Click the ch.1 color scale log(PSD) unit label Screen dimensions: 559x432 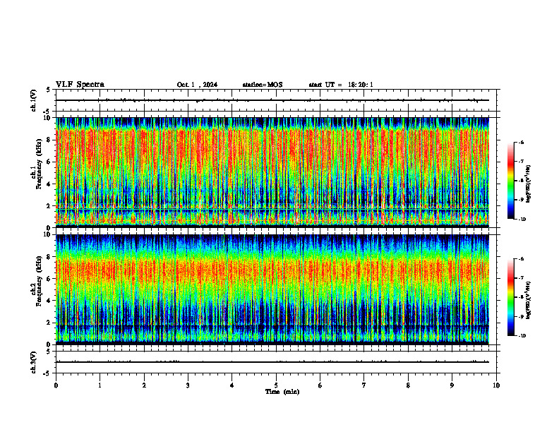(x=529, y=184)
